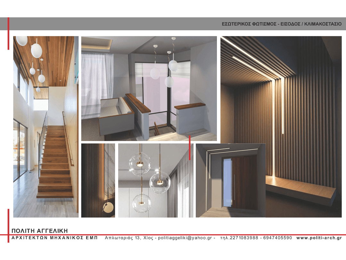Viewport: 346px width, 260px height.
Task: Select the dark slatted wall with LED strips image
Action: coord(281,127)
